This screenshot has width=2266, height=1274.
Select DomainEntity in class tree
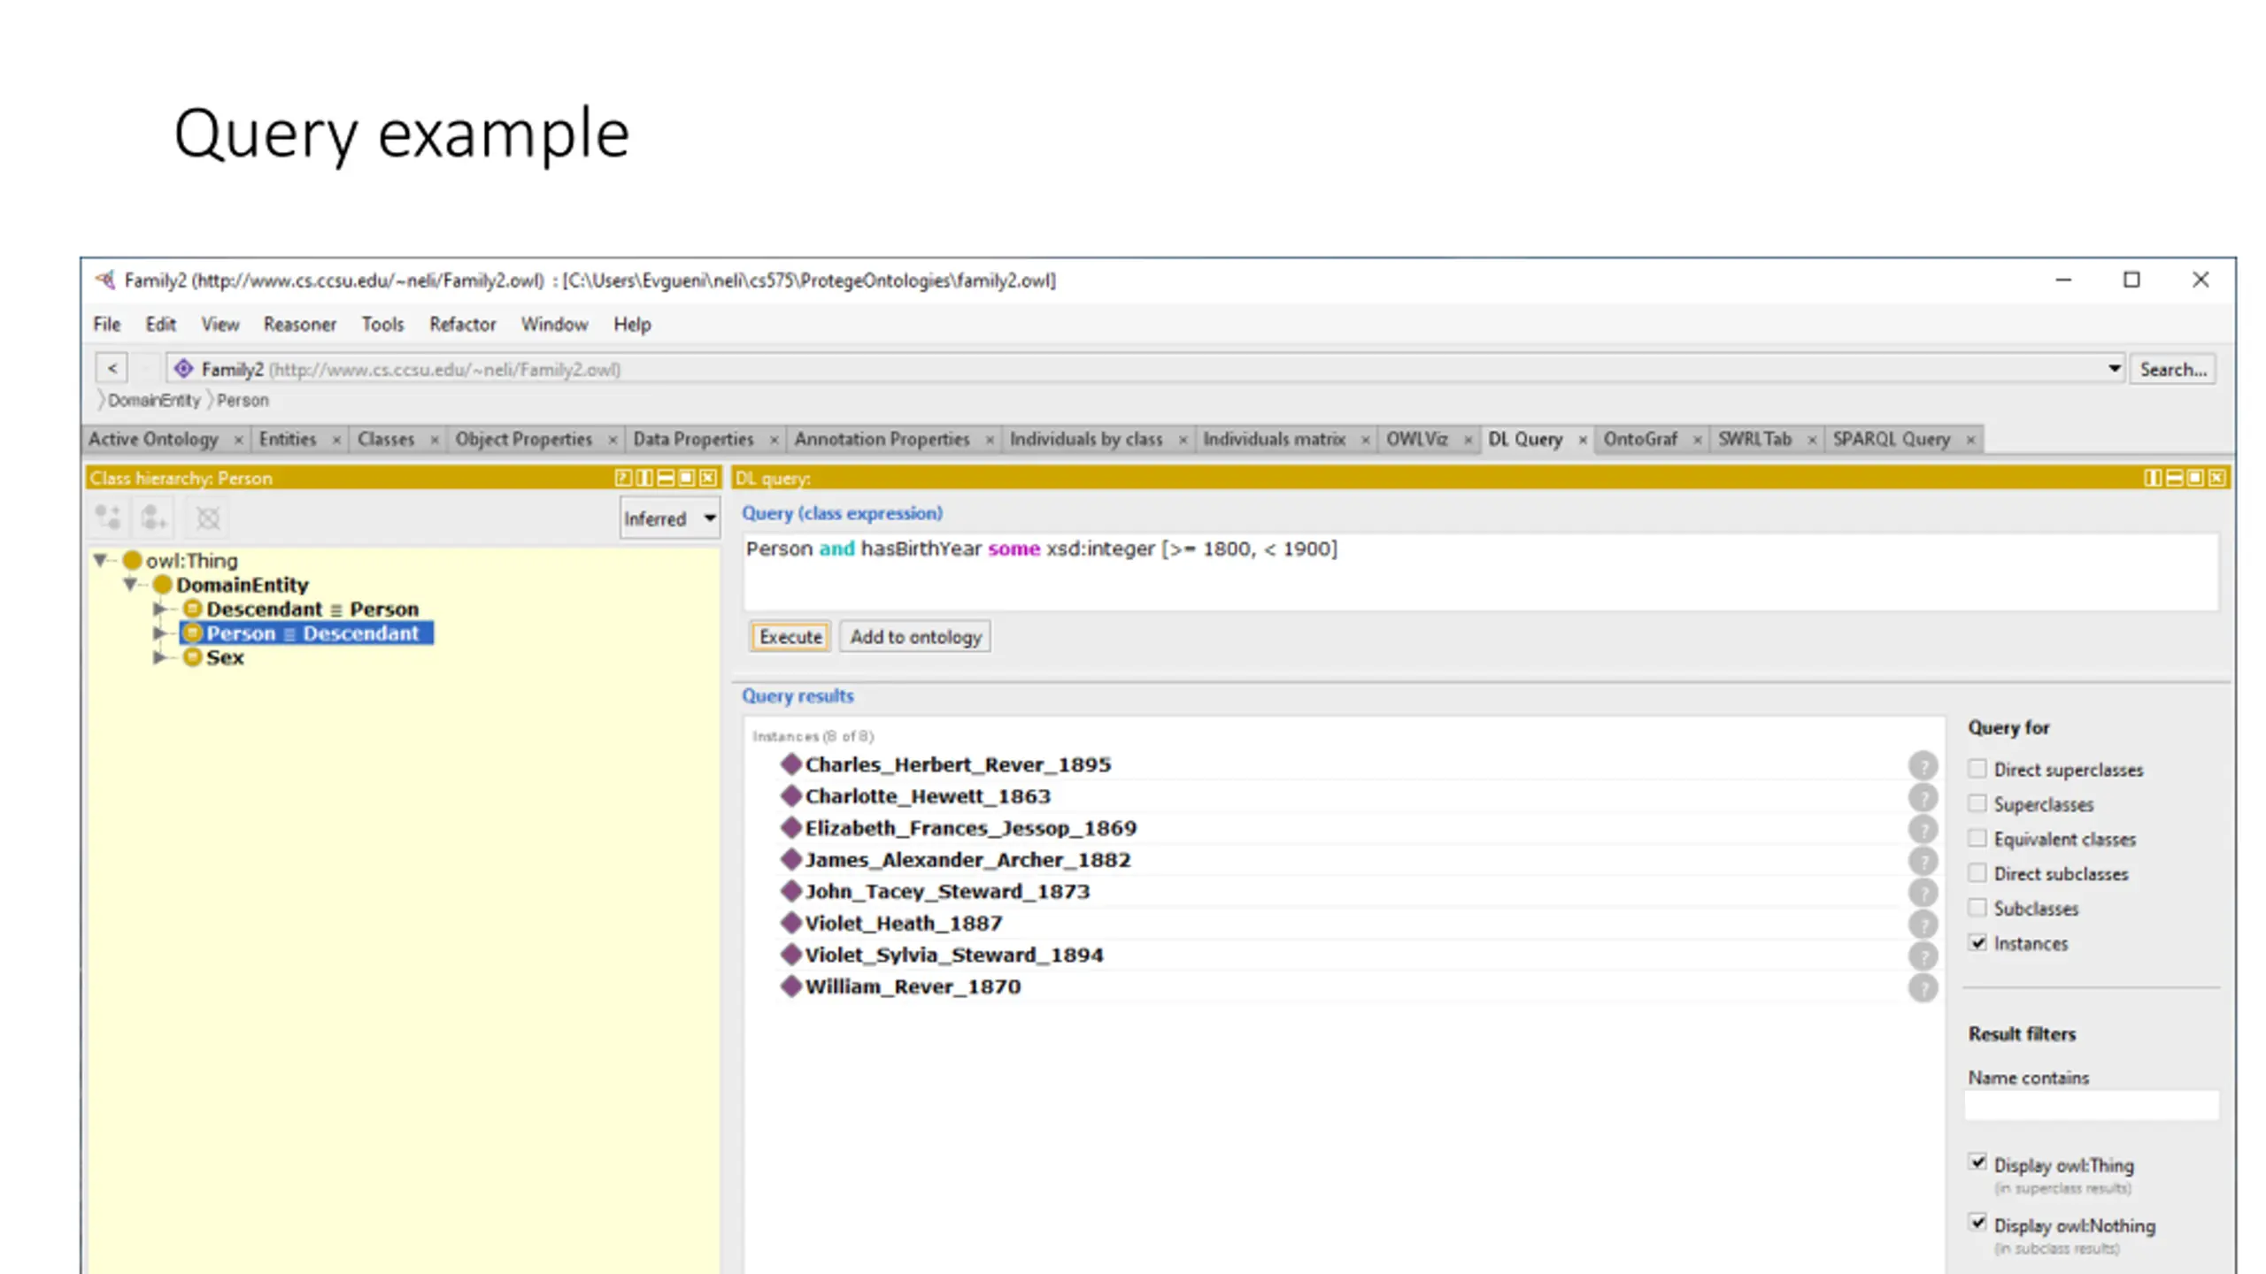[x=242, y=585]
